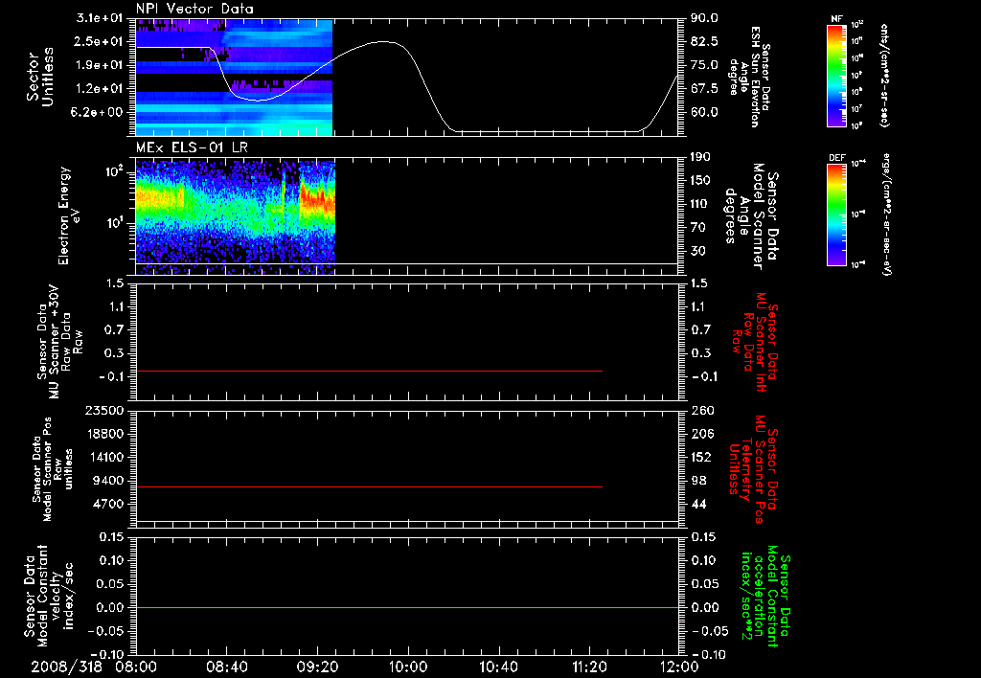Viewport: 981px width, 678px height.
Task: Click the 'NF' color bar heading
Action: coord(836,19)
